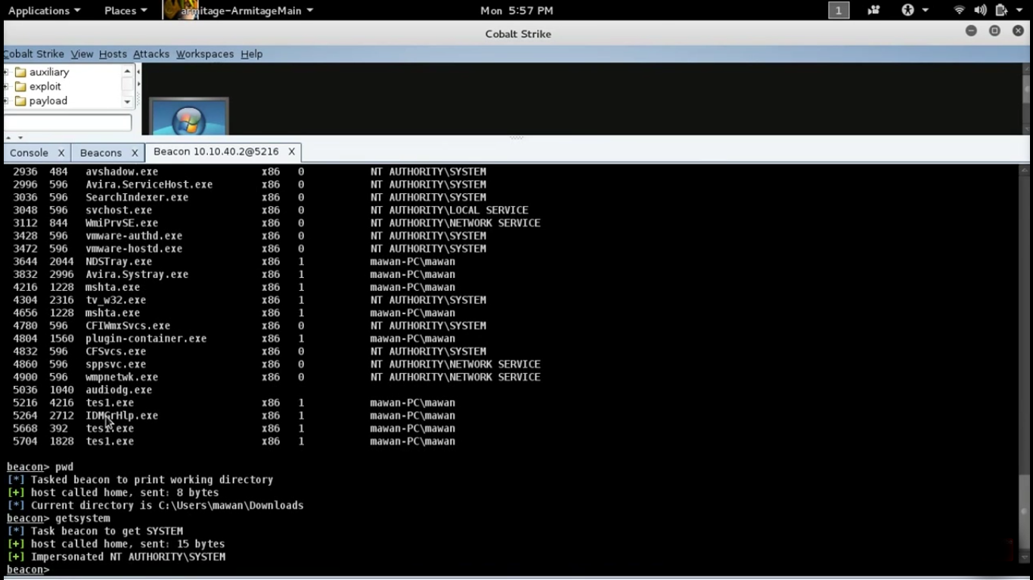Click the Avira.Systray.exe process row
1033x580 pixels.
point(234,274)
